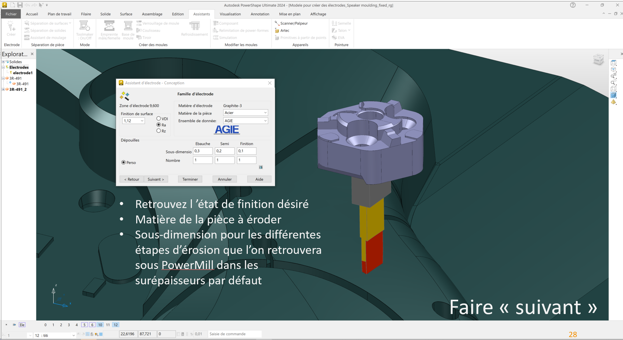Viewport: 623px width, 340px height.
Task: Click the zoom box icon
Action: [613, 82]
